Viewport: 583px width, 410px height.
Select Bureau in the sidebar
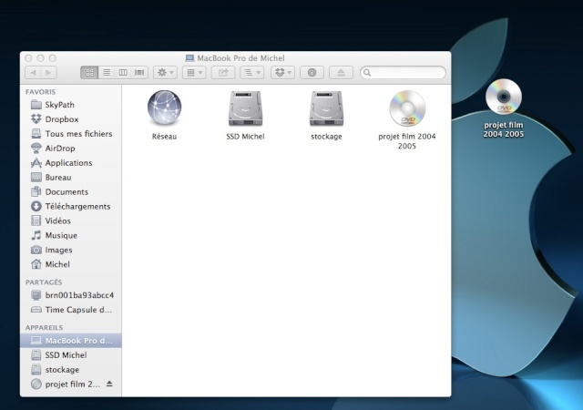click(71, 178)
